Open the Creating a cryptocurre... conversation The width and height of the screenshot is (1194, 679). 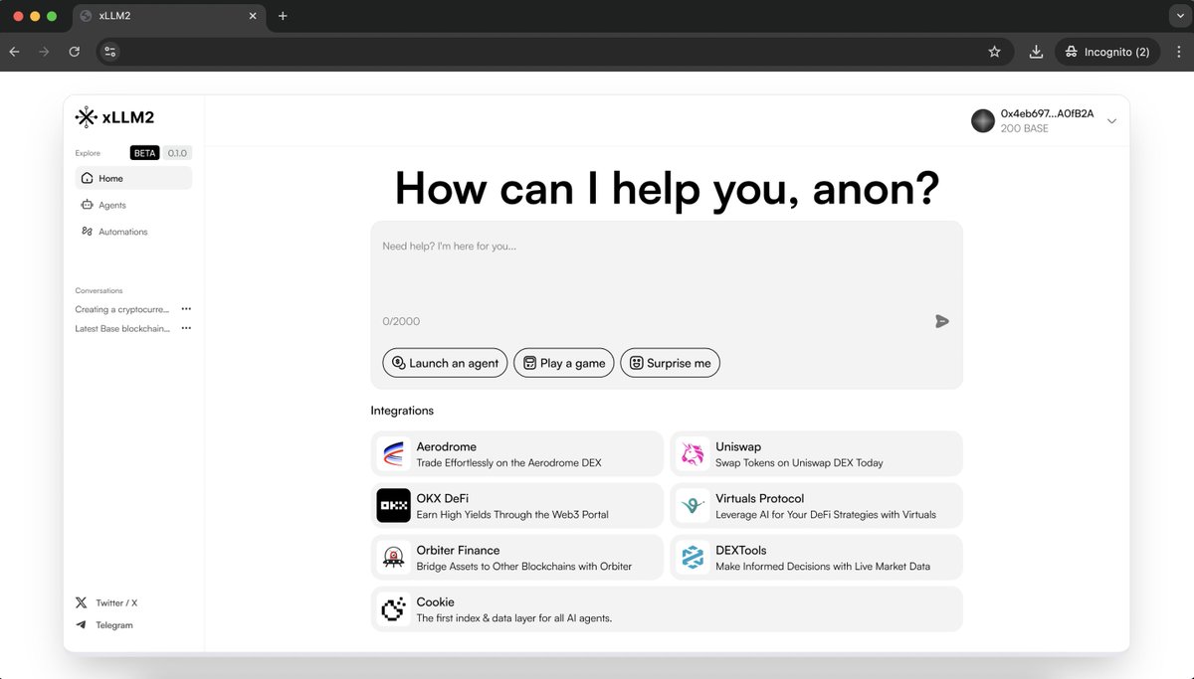click(122, 309)
